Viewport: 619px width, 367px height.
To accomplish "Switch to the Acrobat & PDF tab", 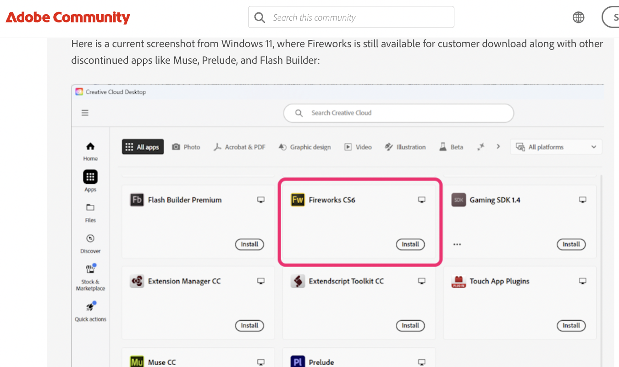I will pos(239,147).
